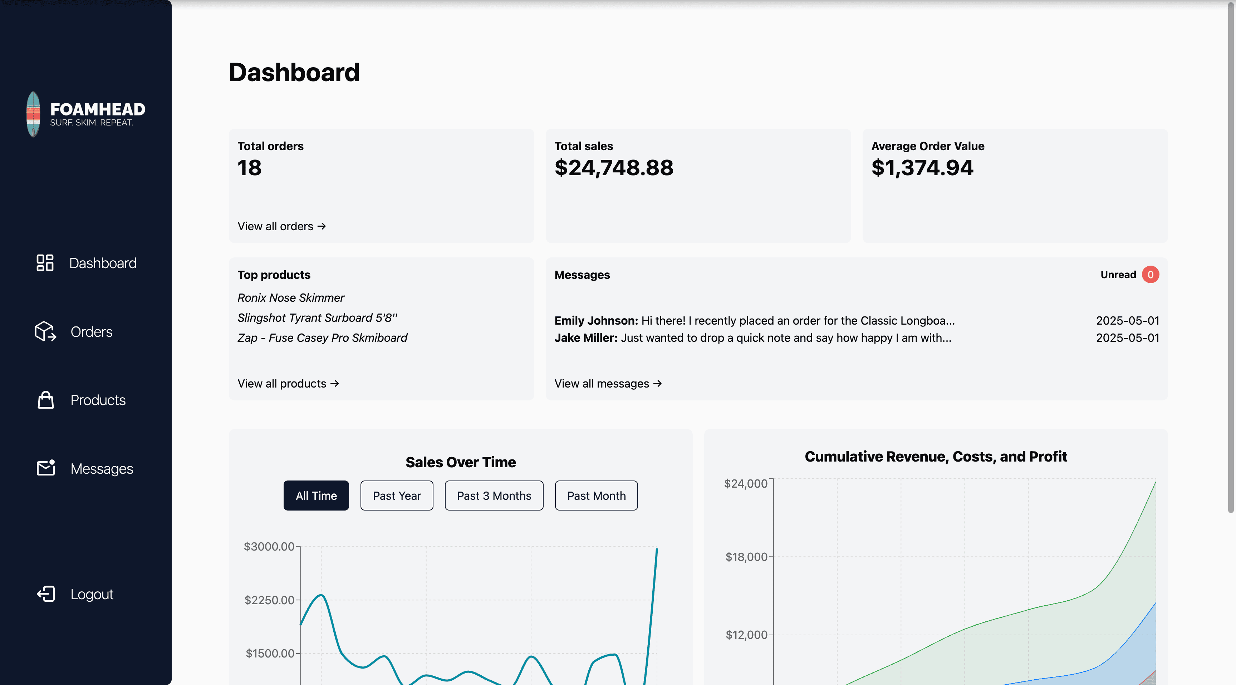Viewport: 1236px width, 685px height.
Task: Open Emily Johnson's message preview
Action: point(857,320)
